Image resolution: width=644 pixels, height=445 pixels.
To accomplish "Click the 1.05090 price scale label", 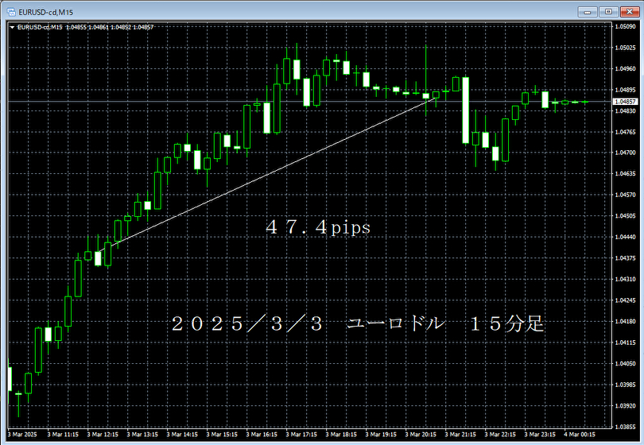I will tap(625, 27).
